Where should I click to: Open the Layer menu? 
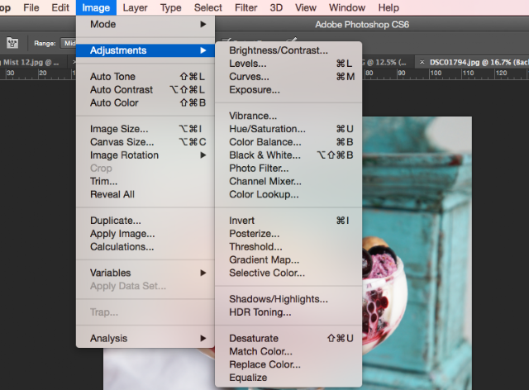click(135, 7)
